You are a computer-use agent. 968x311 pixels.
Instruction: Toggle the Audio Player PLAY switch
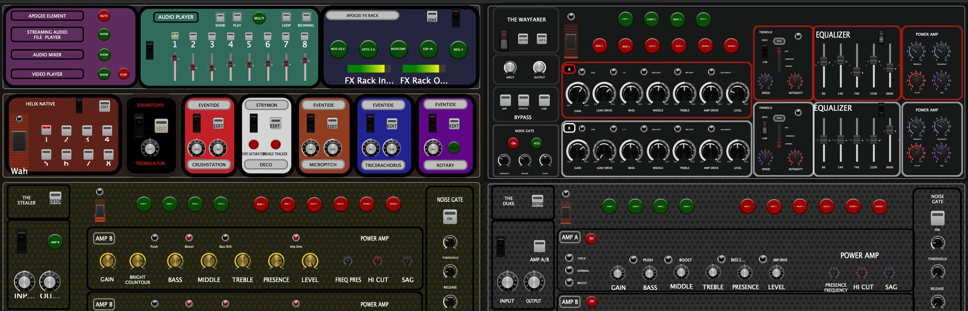(237, 17)
